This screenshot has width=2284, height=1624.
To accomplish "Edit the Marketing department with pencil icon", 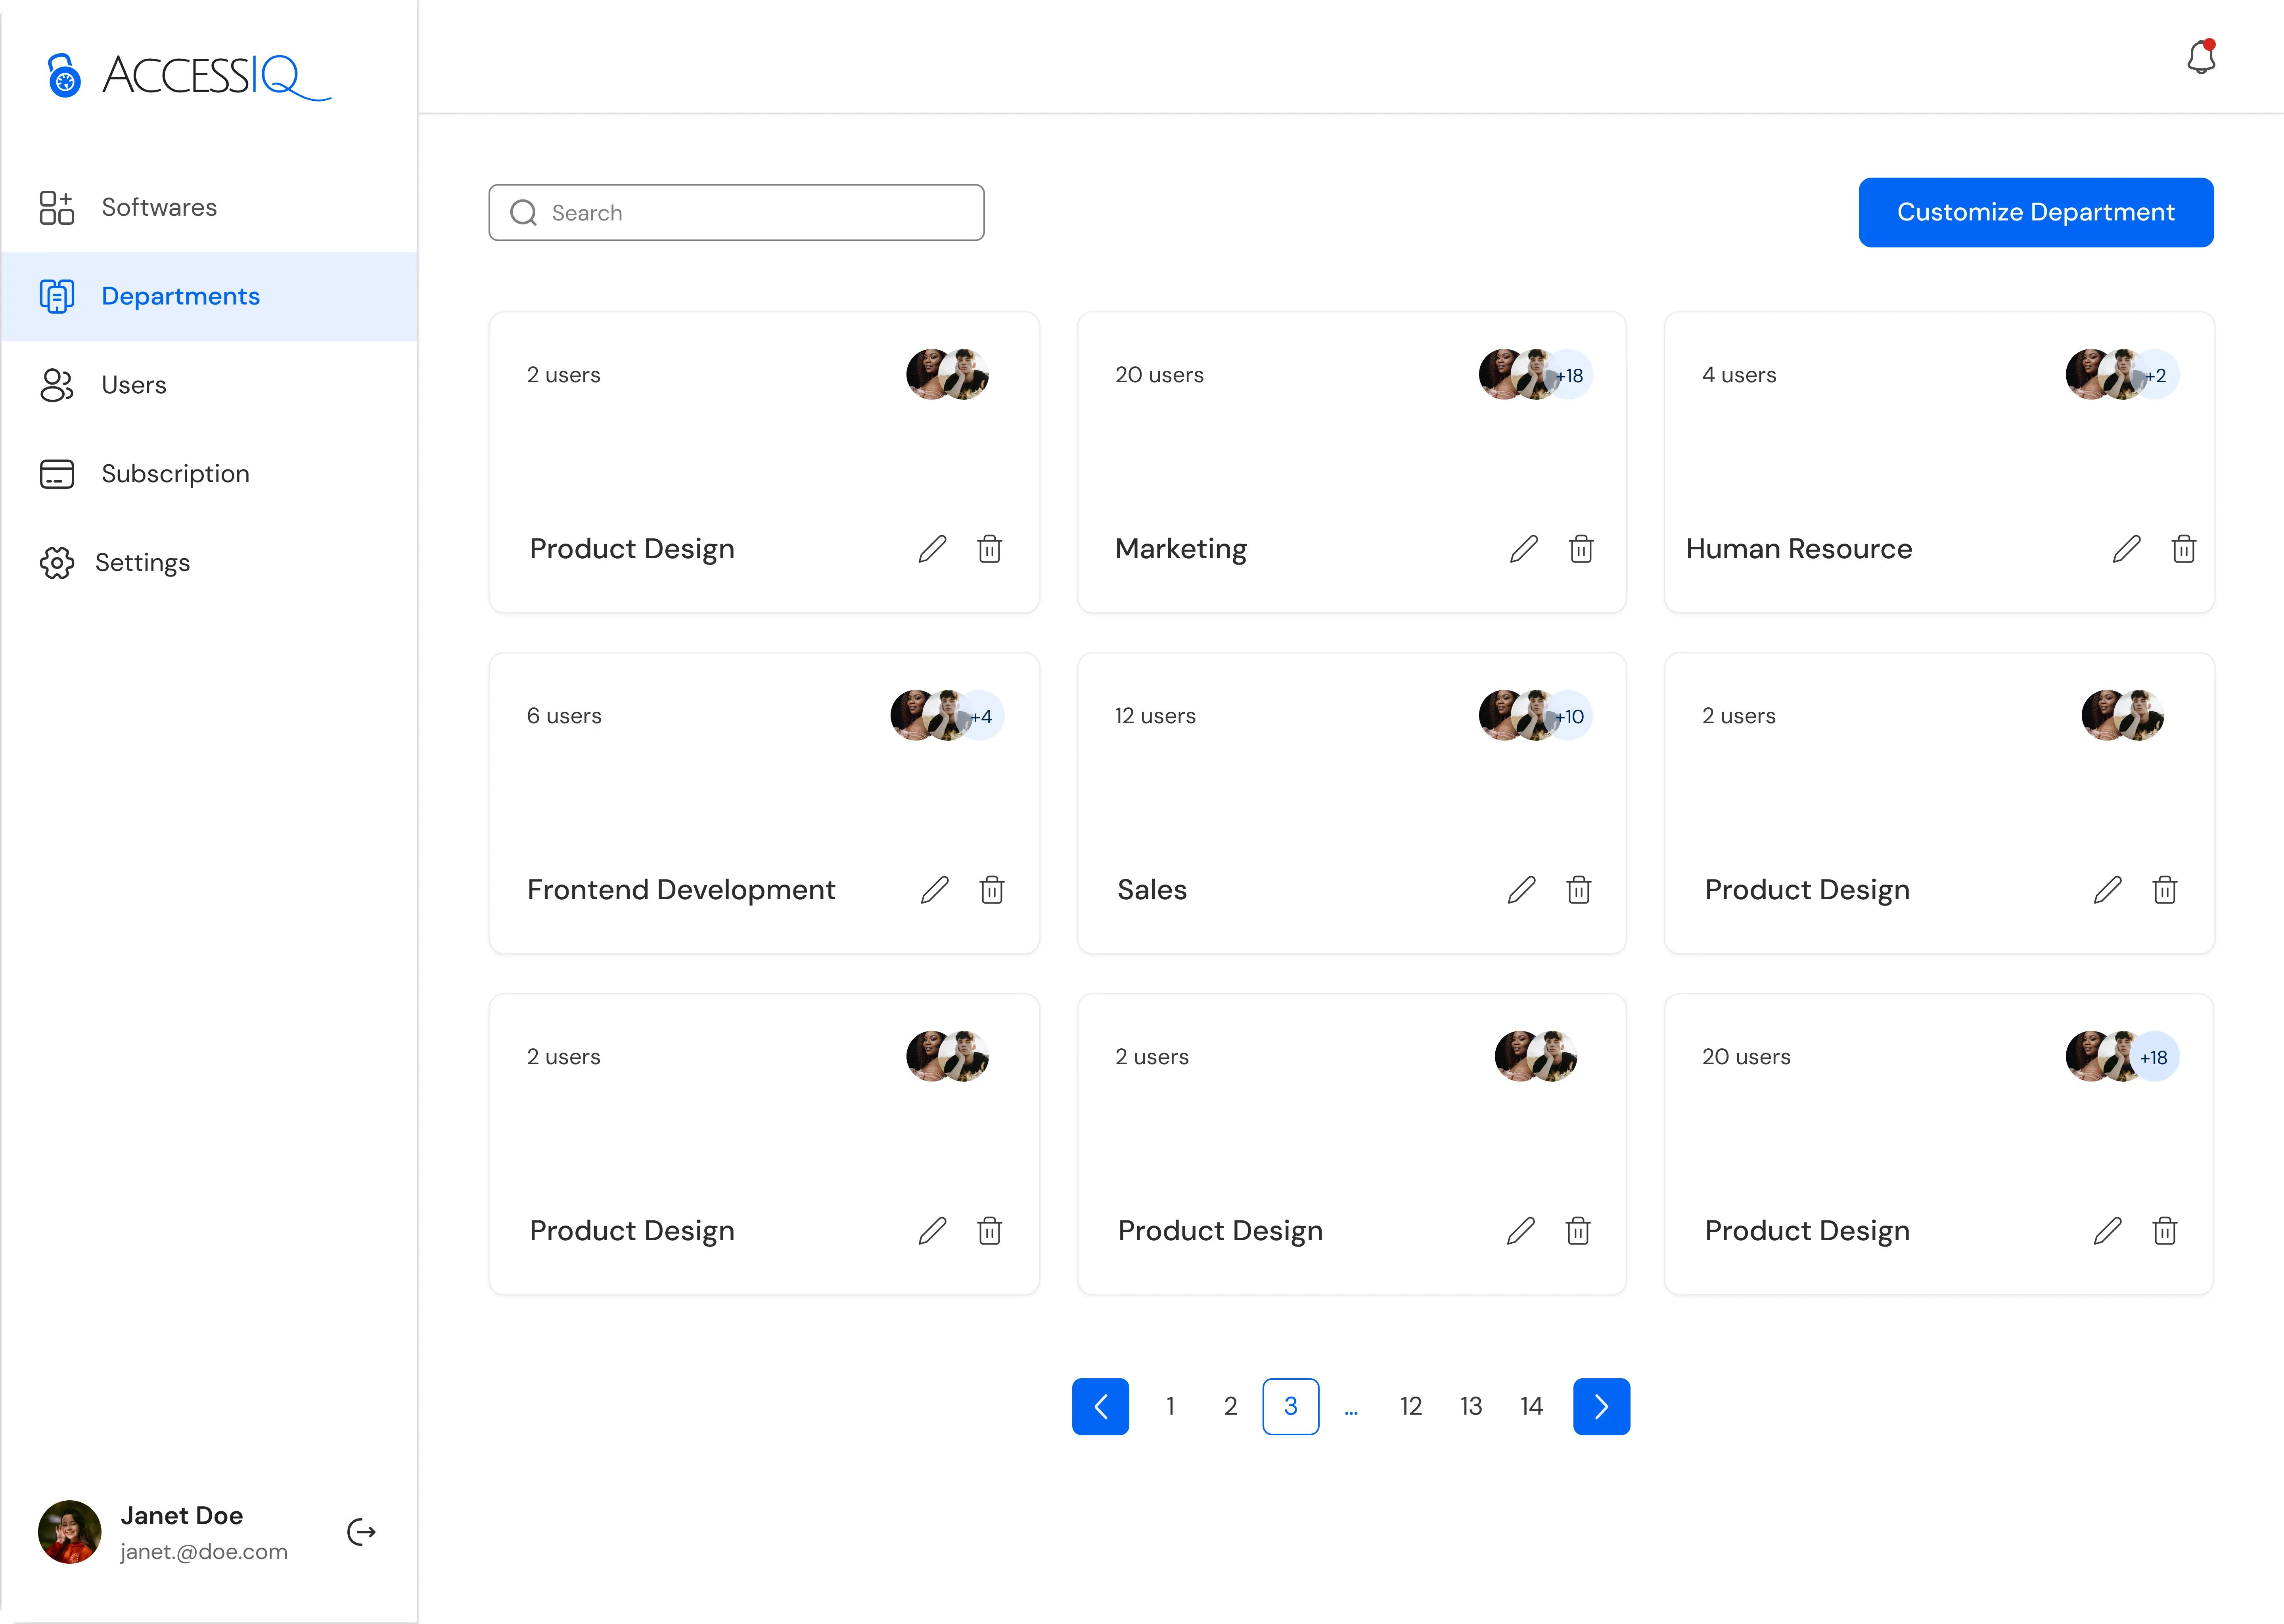I will point(1523,549).
